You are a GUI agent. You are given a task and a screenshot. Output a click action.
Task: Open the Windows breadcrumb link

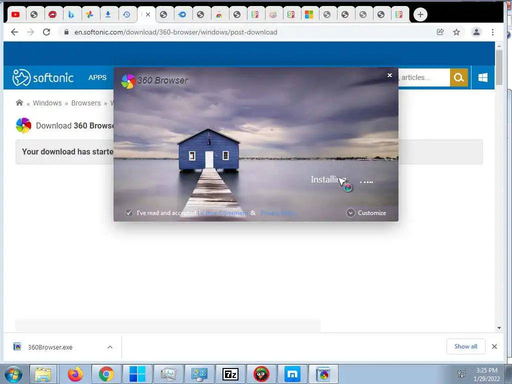pyautogui.click(x=47, y=103)
